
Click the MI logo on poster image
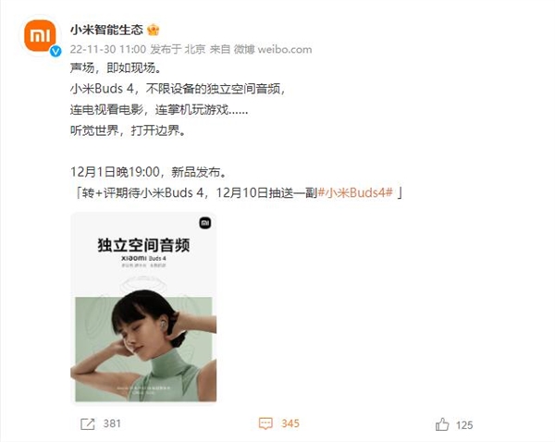tap(205, 223)
